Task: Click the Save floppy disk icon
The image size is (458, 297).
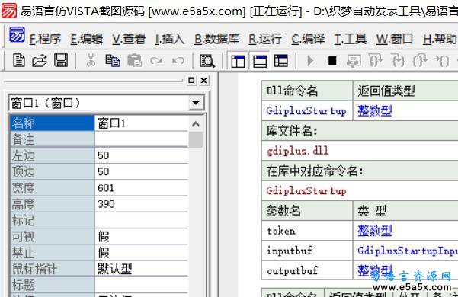Action: (x=61, y=61)
